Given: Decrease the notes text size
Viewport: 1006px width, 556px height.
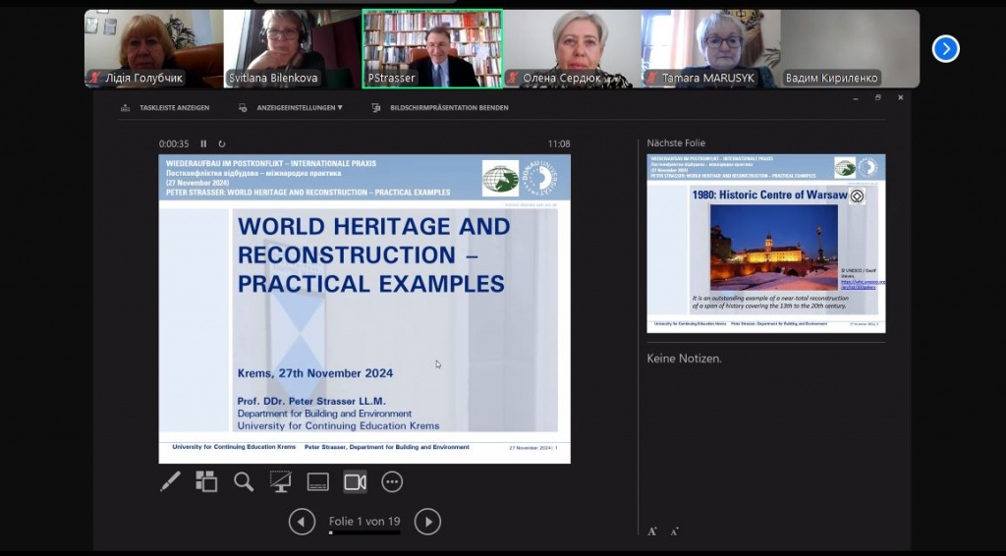Looking at the screenshot, I should coord(674,531).
